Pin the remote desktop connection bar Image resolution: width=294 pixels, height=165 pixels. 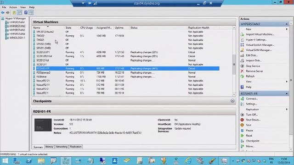click(90, 3)
